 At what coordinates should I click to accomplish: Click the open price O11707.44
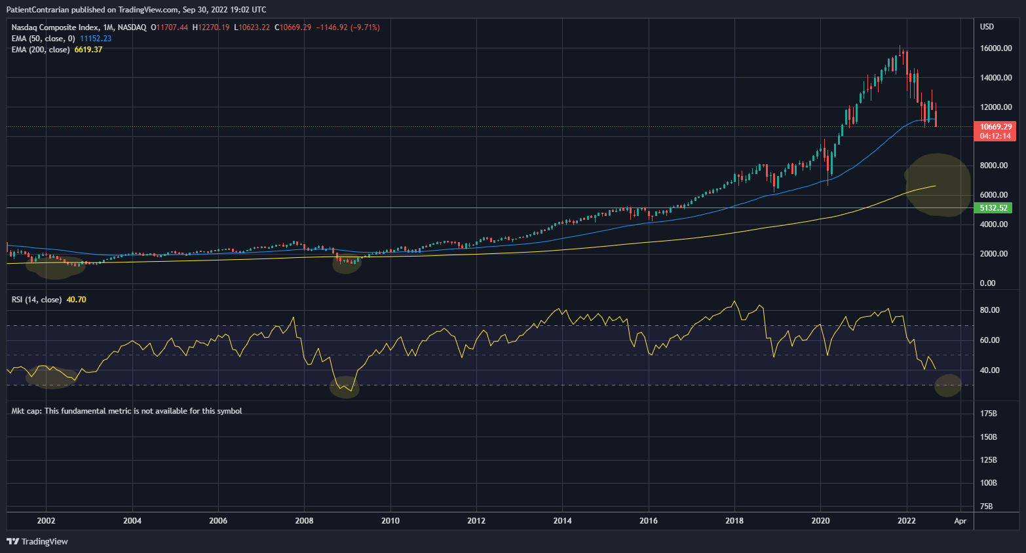tap(170, 27)
